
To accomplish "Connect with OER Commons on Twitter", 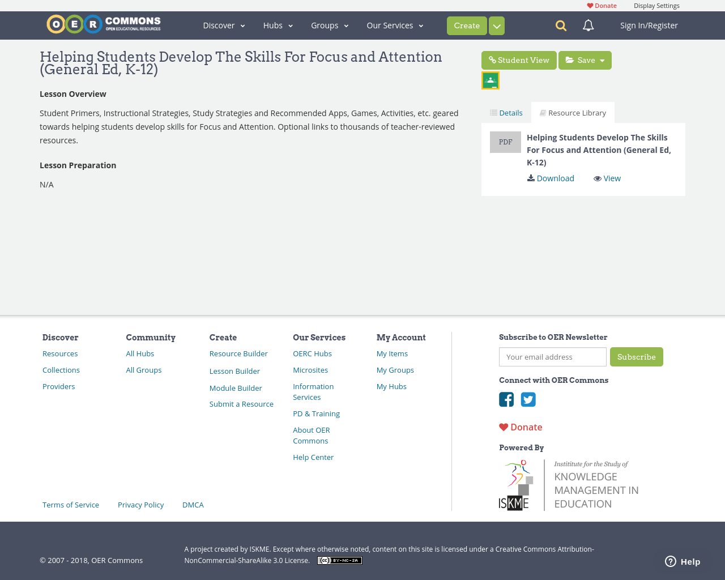I will (528, 399).
